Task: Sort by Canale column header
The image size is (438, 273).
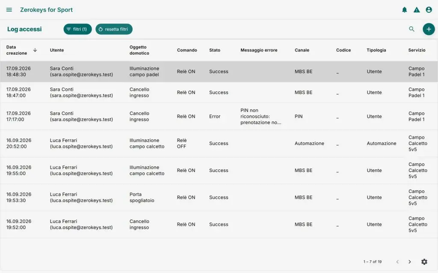Action: [302, 50]
